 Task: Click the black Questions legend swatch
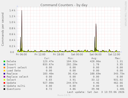point(4,89)
